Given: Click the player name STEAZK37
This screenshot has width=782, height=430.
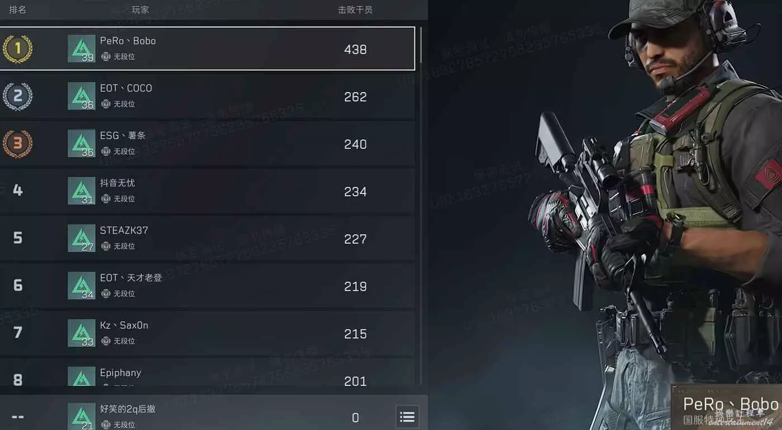Looking at the screenshot, I should (124, 230).
